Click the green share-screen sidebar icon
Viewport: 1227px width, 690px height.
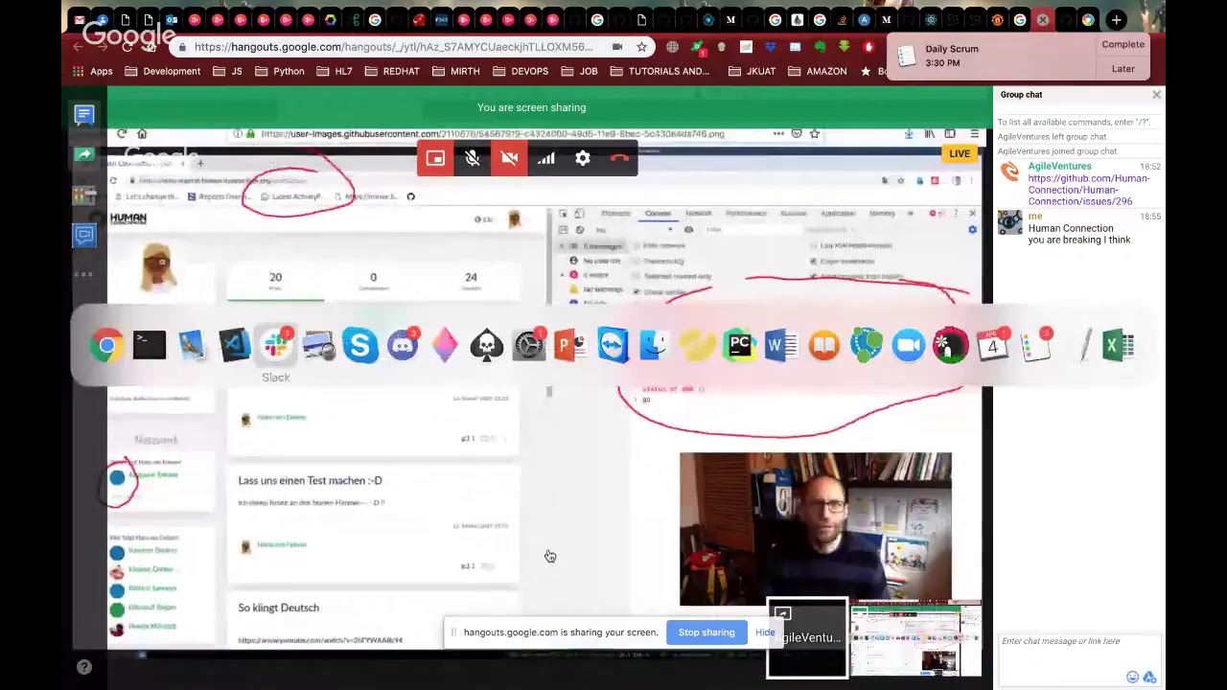pyautogui.click(x=84, y=154)
